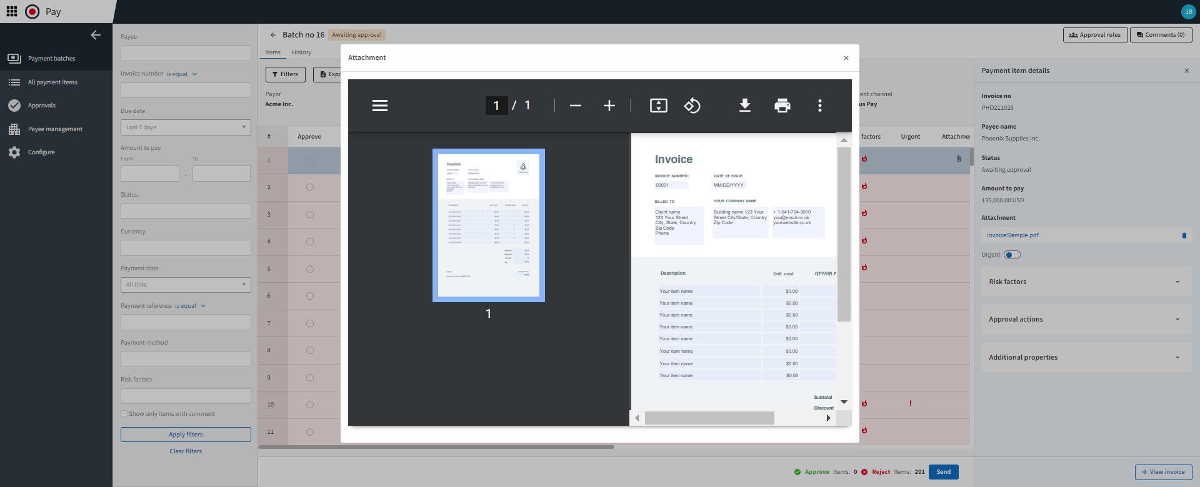Click PDF scroll right arrow
The image size is (1200, 487).
pyautogui.click(x=829, y=418)
